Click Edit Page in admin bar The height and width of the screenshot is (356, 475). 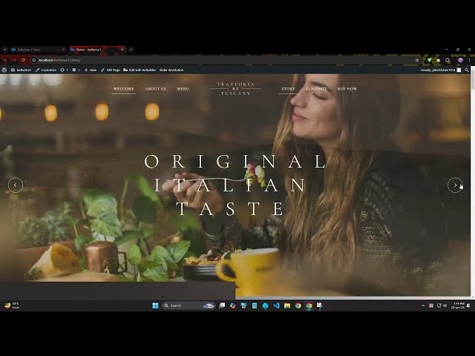111,70
